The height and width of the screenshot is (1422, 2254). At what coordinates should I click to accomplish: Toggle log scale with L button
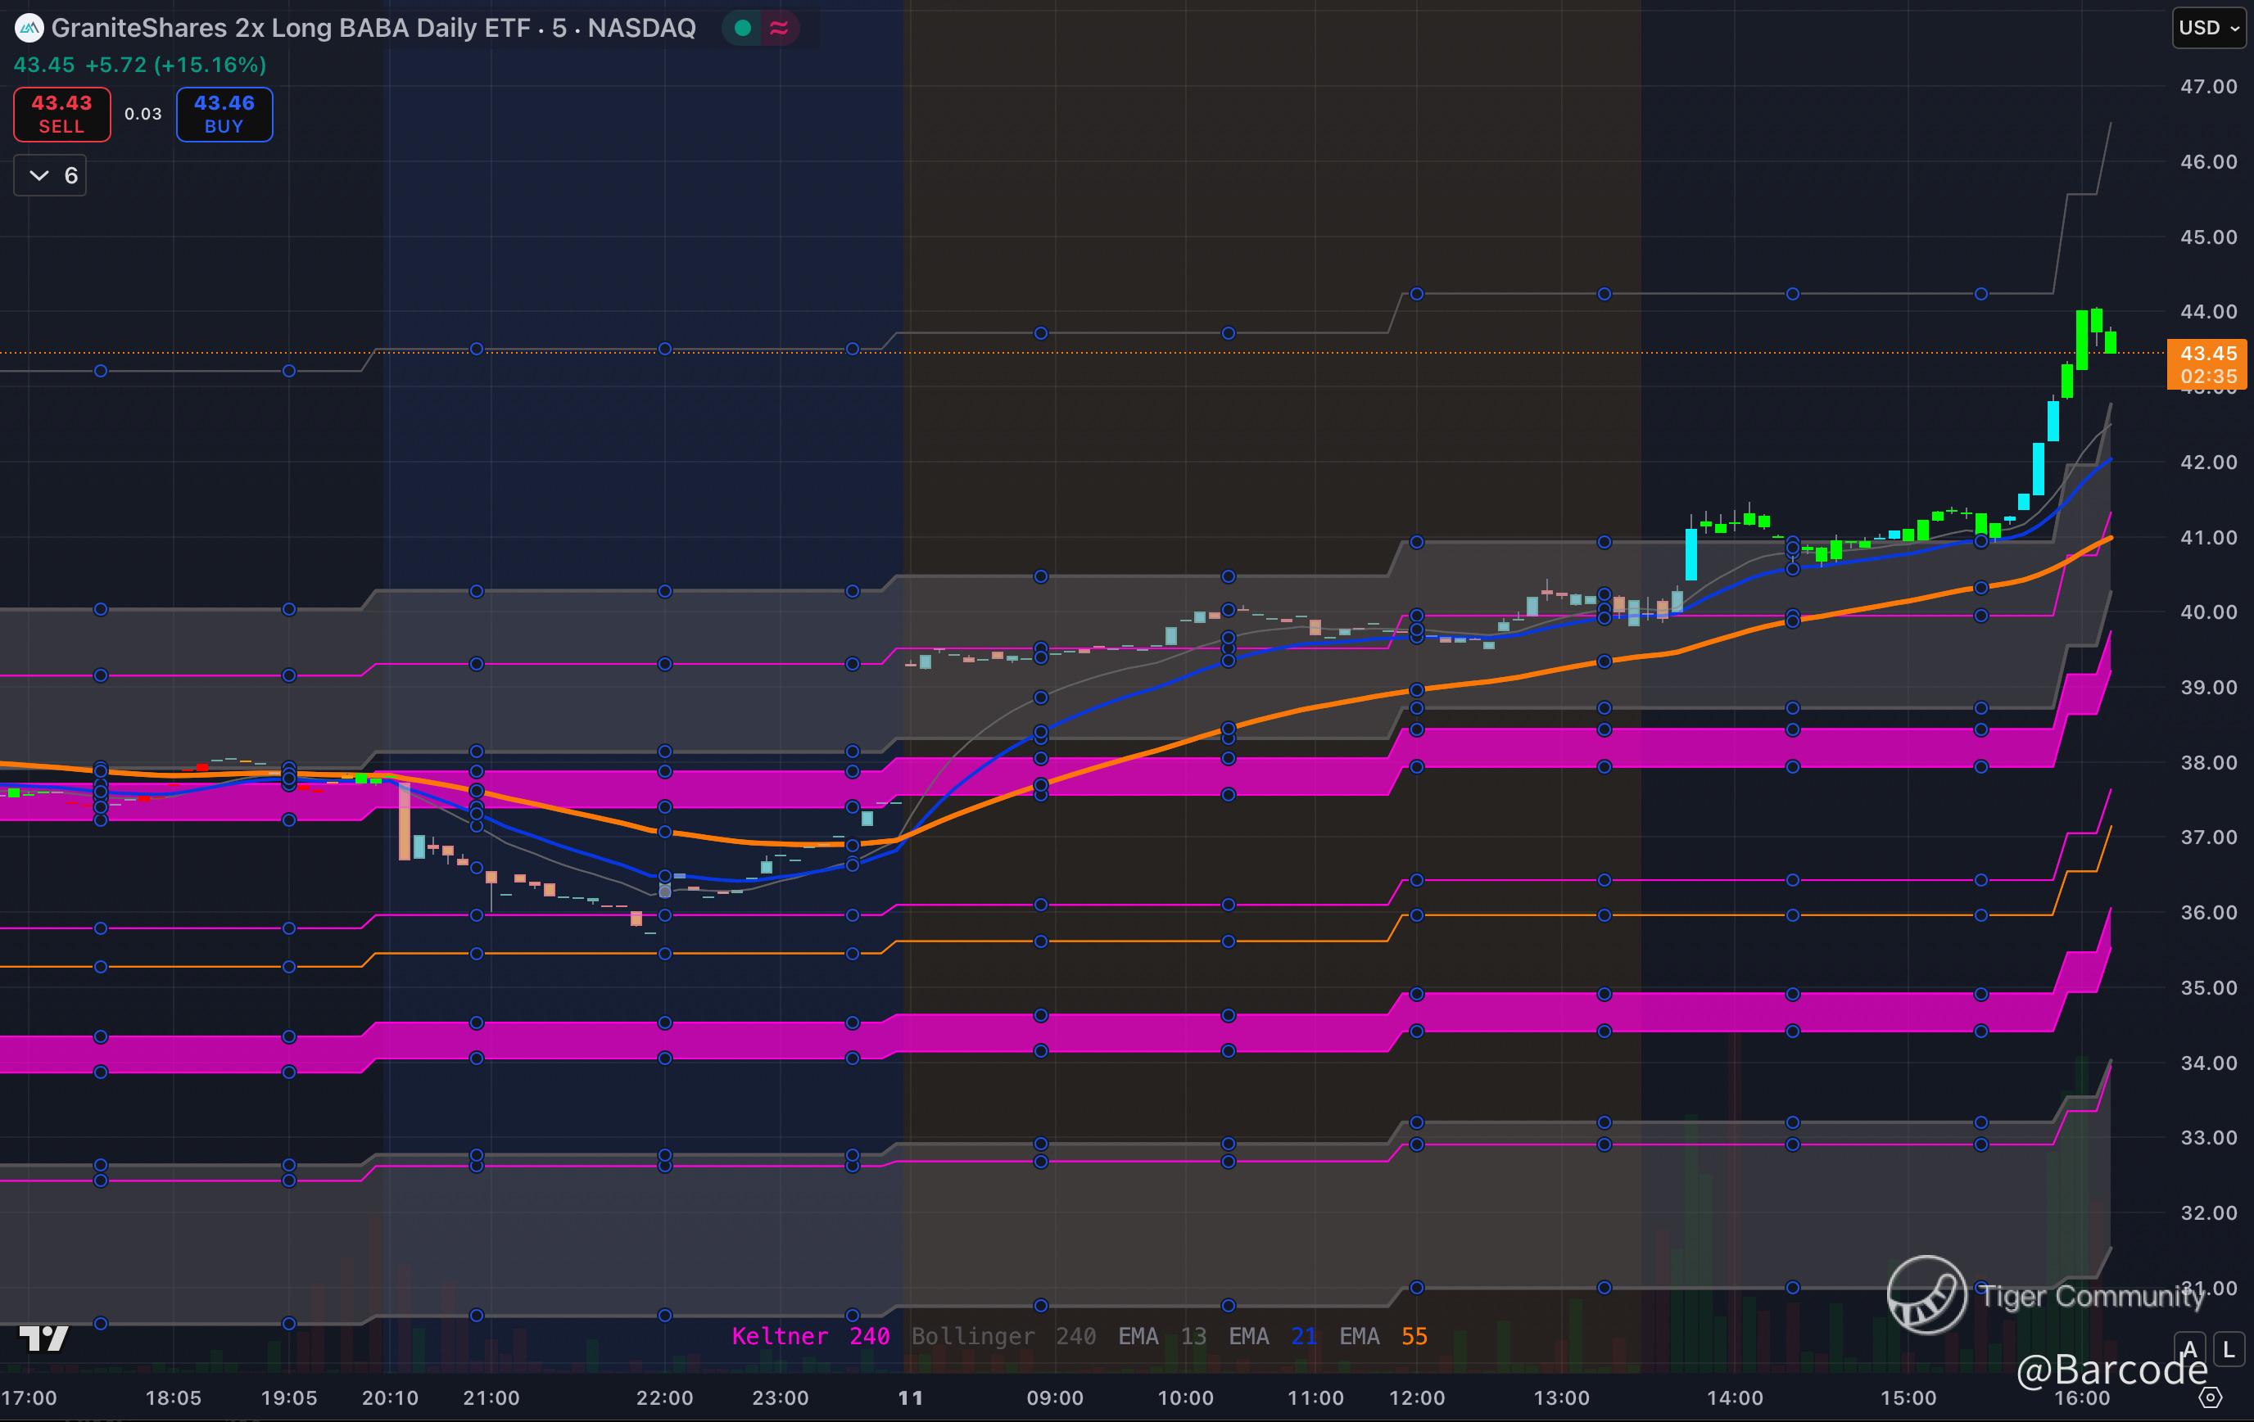(2230, 1349)
